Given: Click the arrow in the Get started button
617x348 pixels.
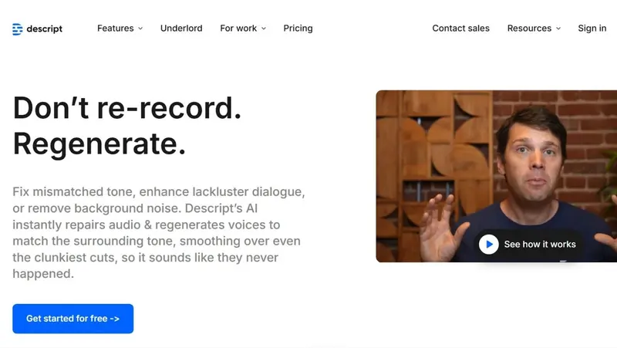Looking at the screenshot, I should point(114,319).
